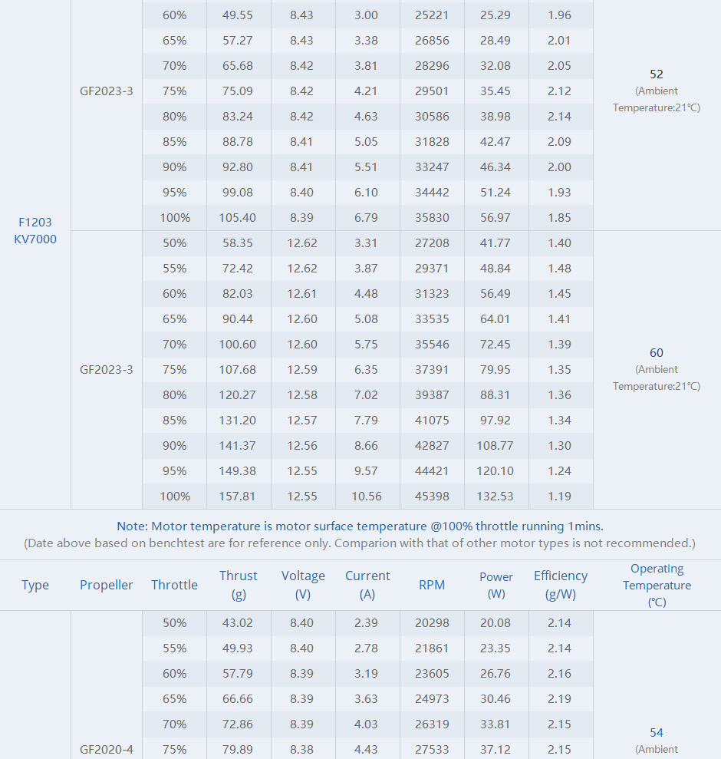
Task: Select the GF2020-4 propeller label
Action: tap(106, 749)
